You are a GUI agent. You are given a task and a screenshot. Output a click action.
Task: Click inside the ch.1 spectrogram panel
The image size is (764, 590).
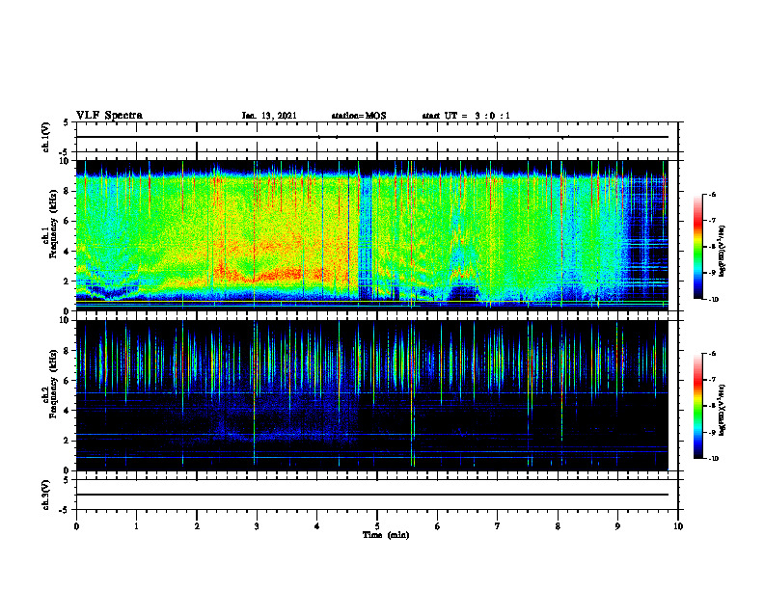point(372,235)
